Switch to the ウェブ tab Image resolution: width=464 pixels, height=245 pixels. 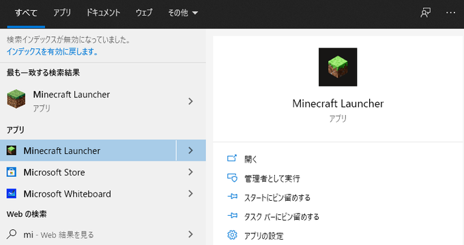point(144,13)
